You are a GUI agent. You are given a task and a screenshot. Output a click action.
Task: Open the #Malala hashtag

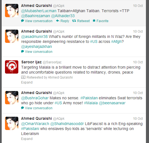[x=91, y=103]
